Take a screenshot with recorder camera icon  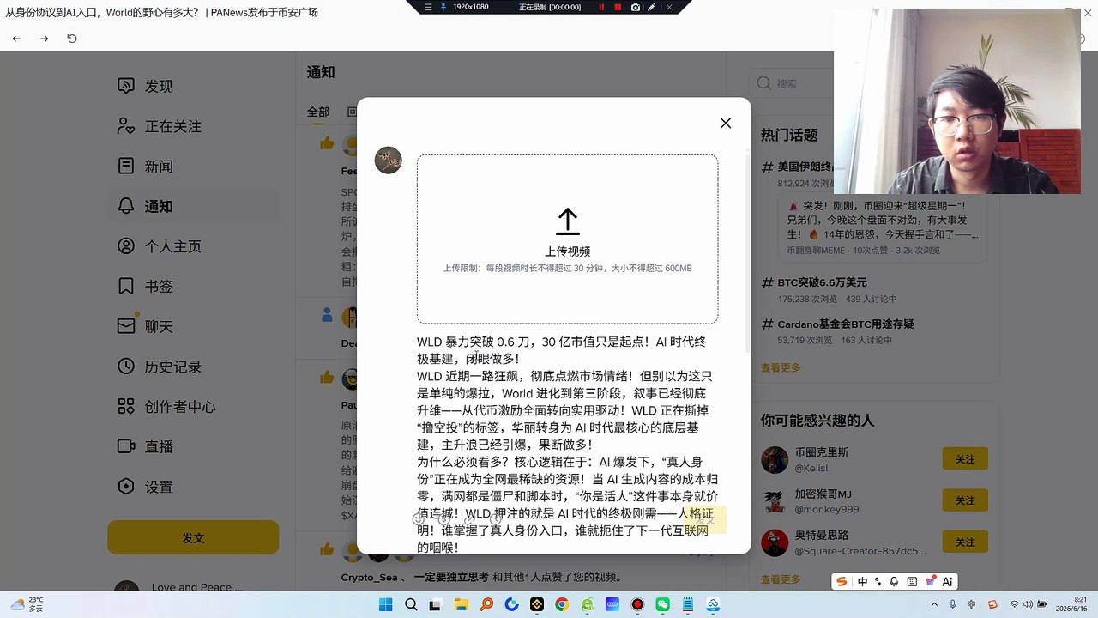(636, 7)
